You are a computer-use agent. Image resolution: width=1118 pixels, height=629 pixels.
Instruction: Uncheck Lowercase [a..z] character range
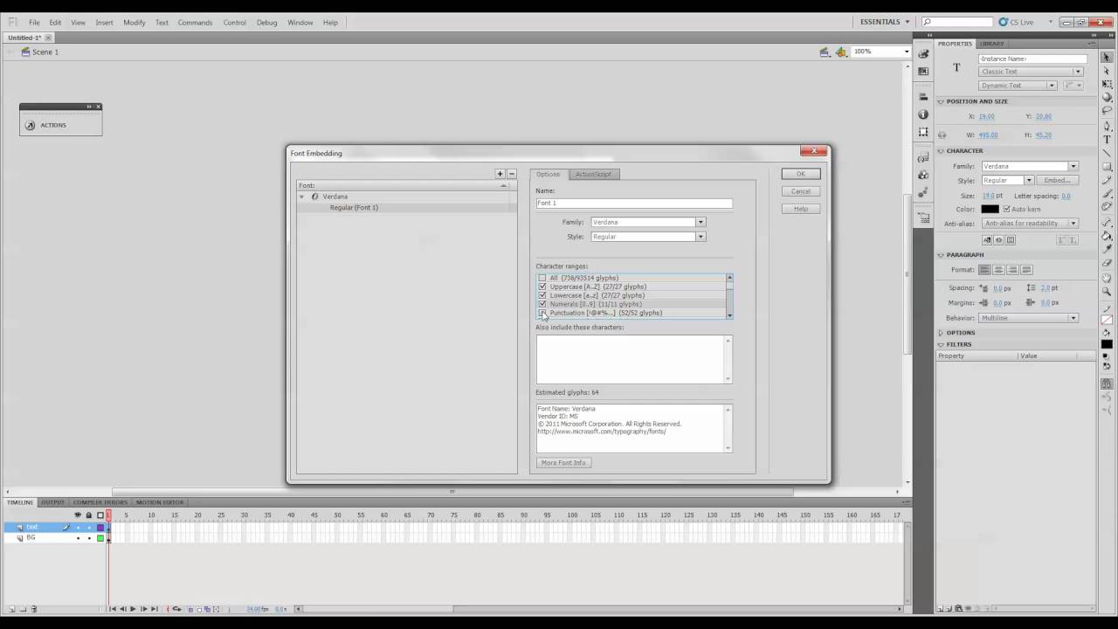pyautogui.click(x=542, y=295)
